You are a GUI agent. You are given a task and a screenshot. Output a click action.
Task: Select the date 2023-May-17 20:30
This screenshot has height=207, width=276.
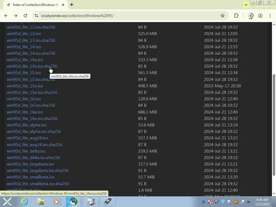(x=222, y=86)
